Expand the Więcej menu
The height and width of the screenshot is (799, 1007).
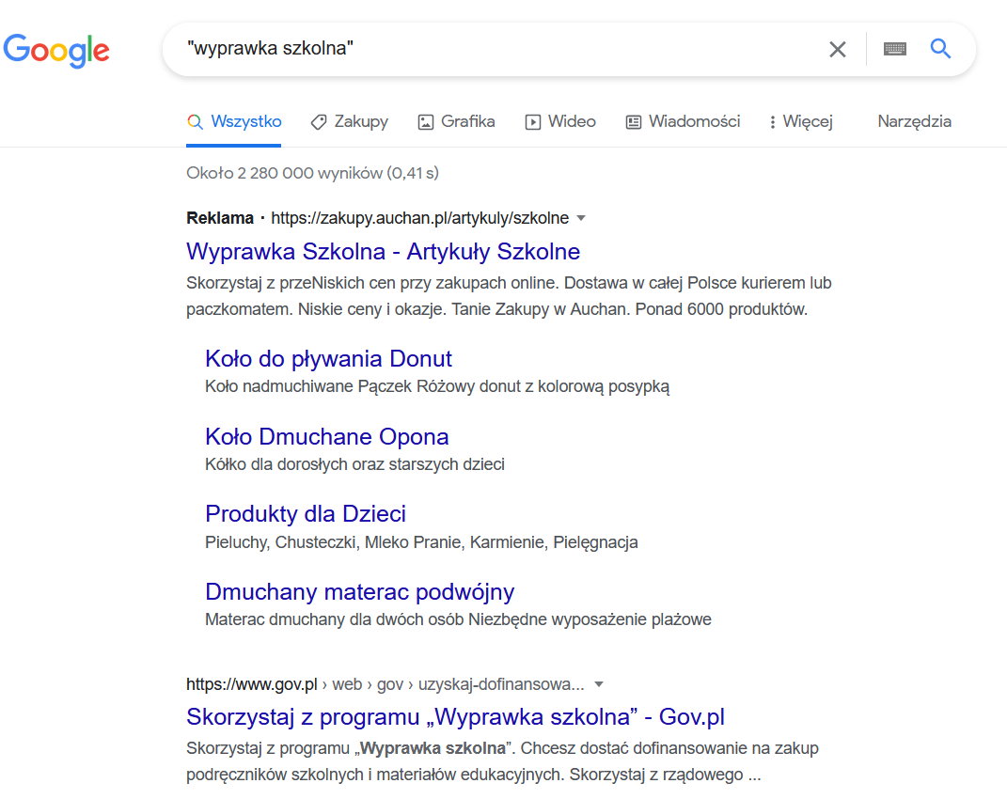(x=800, y=121)
